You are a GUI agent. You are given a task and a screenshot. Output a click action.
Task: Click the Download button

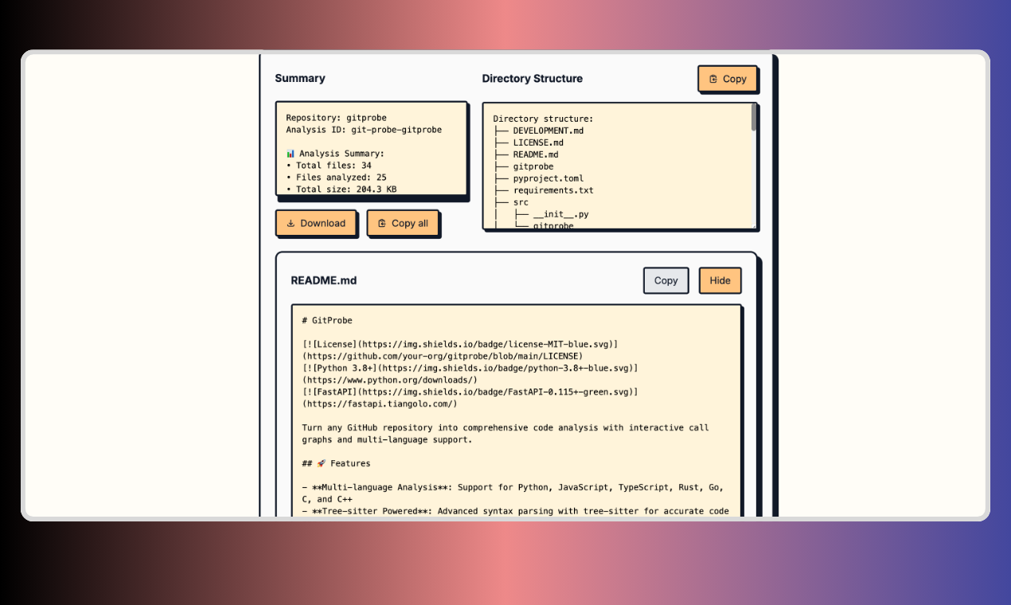pyautogui.click(x=315, y=224)
